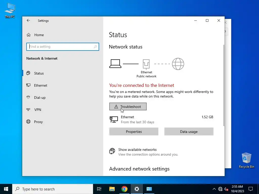Click the 'Public network' label
This screenshot has width=259, height=194.
tap(146, 76)
